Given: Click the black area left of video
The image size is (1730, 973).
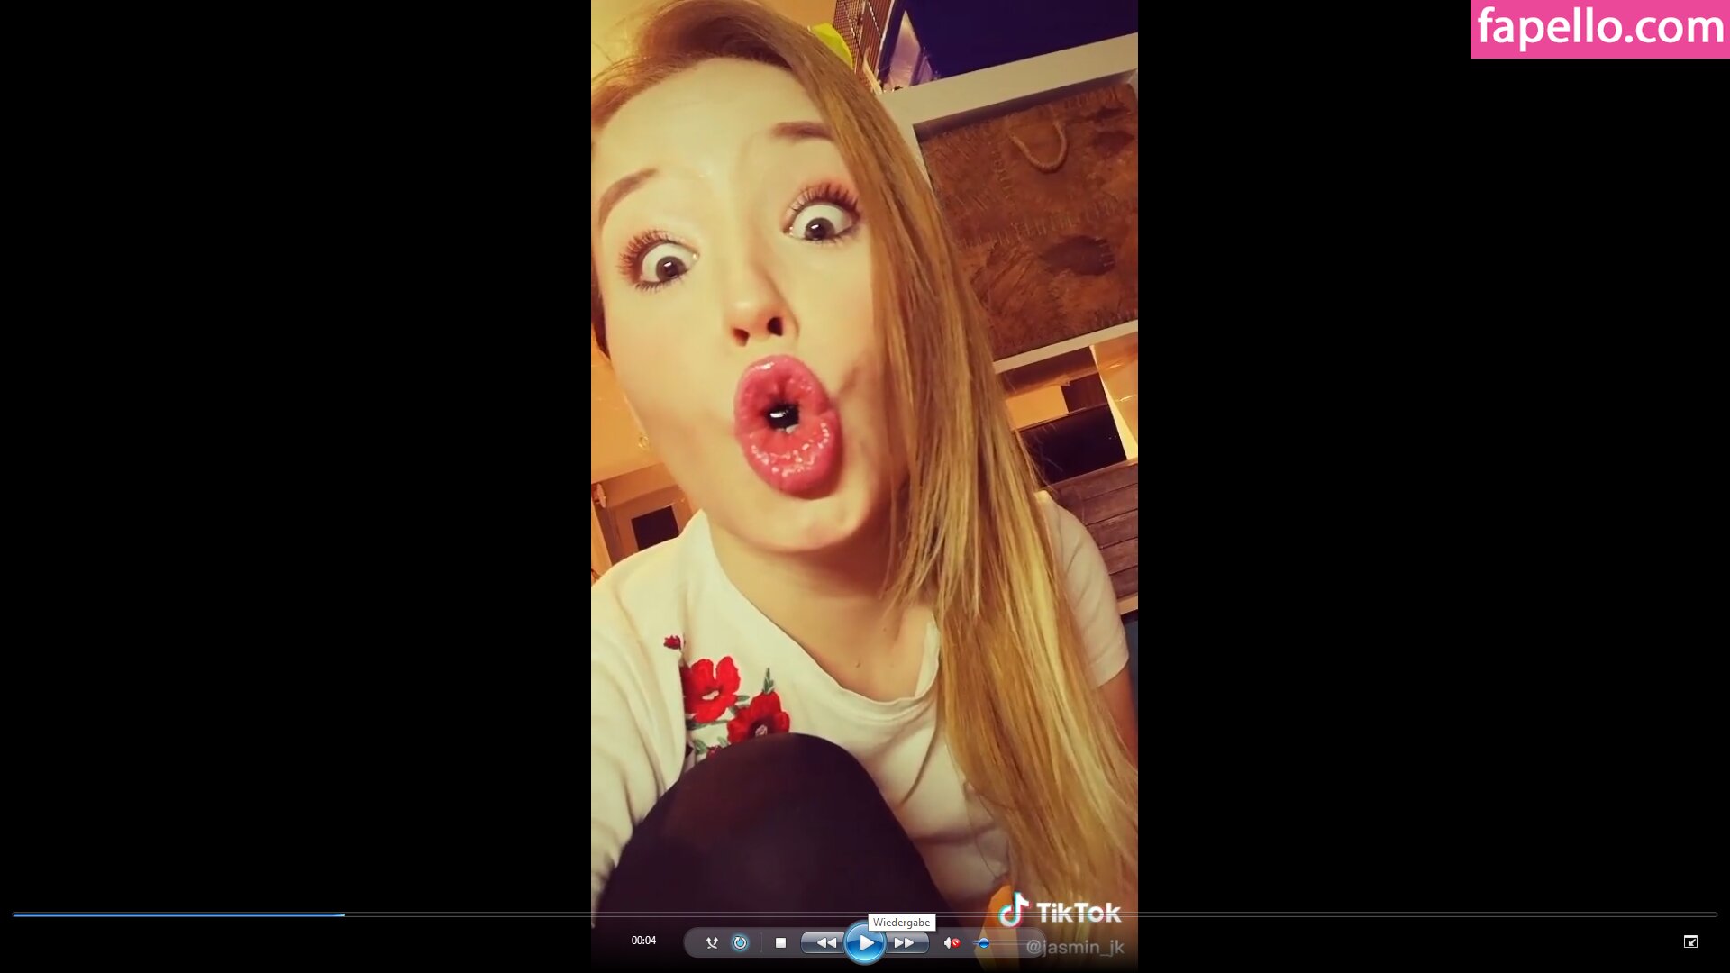Looking at the screenshot, I should [297, 450].
